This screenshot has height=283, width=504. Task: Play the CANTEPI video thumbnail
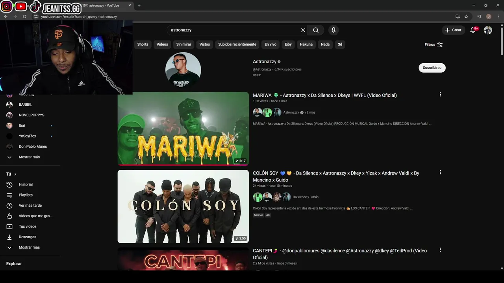[x=183, y=259]
